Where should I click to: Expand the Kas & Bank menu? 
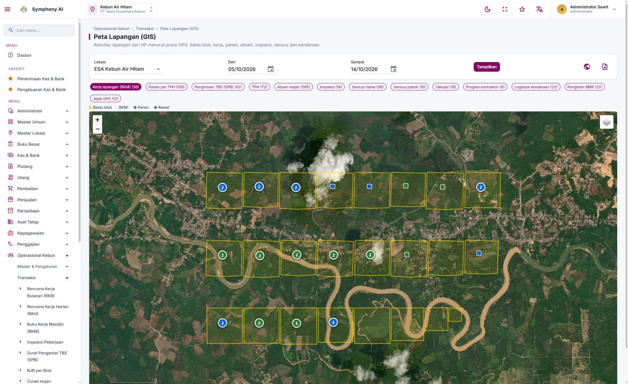[38, 155]
